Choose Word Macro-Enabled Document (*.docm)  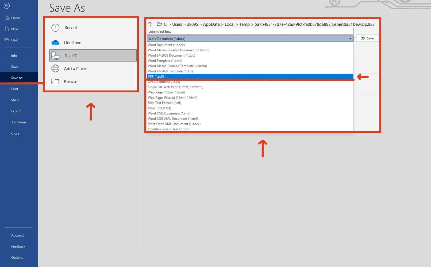[250, 50]
